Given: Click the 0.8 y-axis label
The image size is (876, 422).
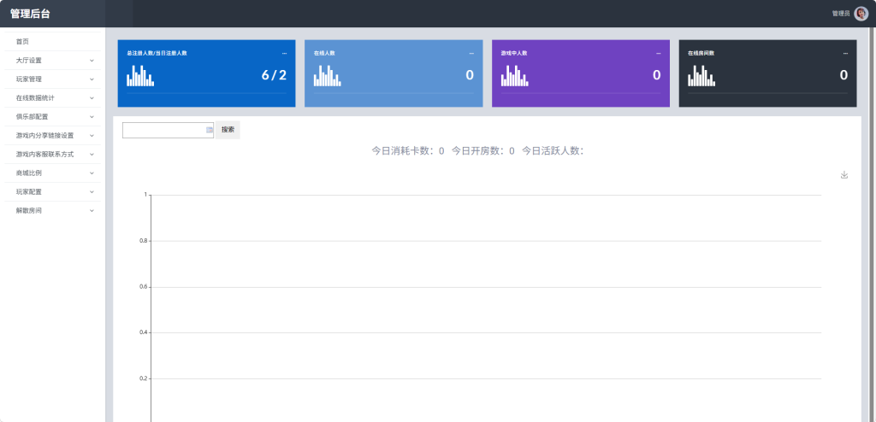Looking at the screenshot, I should pyautogui.click(x=143, y=241).
